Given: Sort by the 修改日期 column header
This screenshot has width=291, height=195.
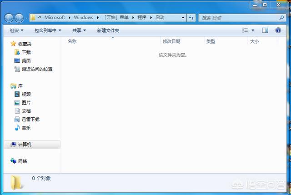Looking at the screenshot, I should click(x=171, y=41).
